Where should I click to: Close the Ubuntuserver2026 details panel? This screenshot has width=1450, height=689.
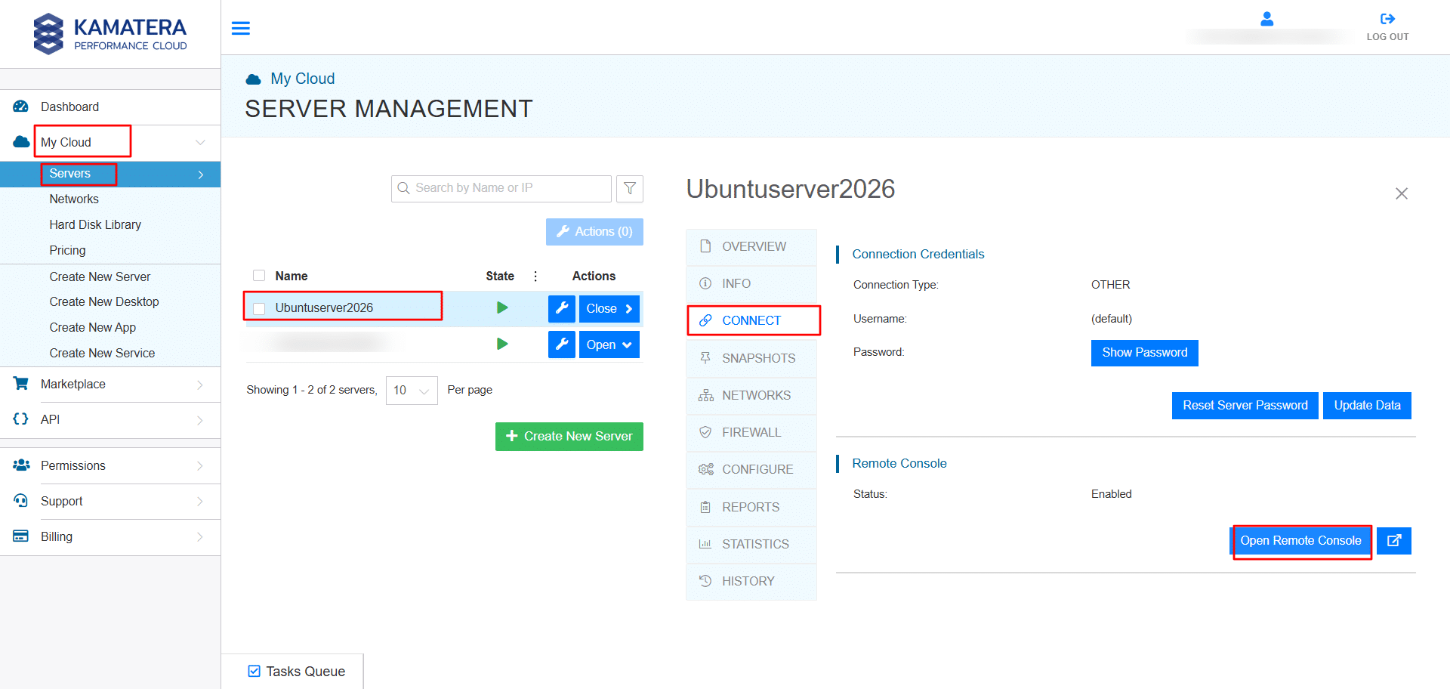click(x=1402, y=193)
